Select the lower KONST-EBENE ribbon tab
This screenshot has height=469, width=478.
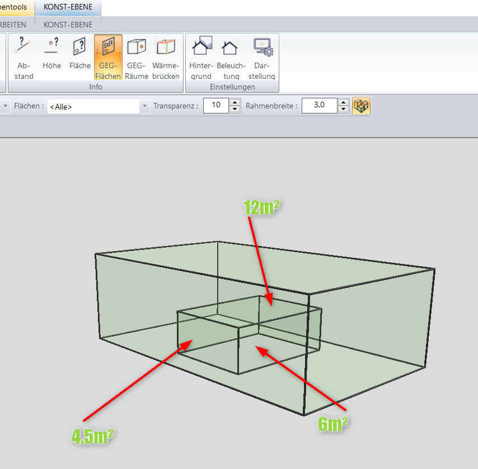click(68, 24)
